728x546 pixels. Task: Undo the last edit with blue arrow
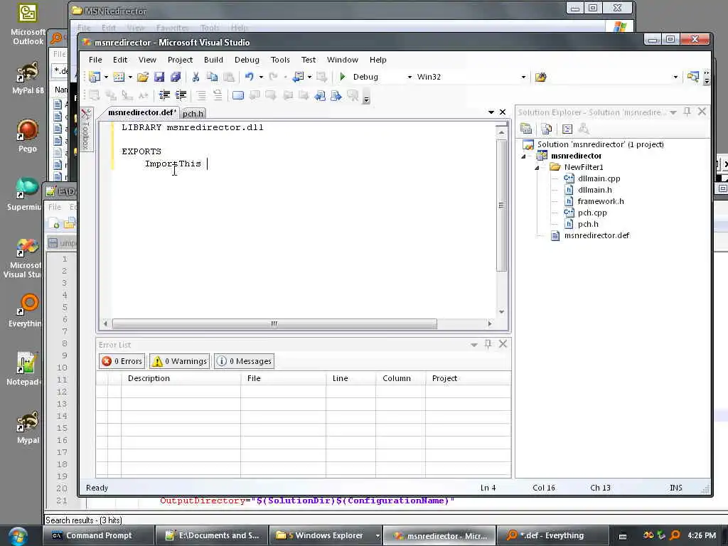click(250, 77)
